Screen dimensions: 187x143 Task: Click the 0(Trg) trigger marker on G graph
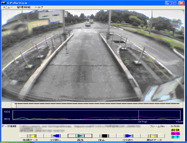143,122
